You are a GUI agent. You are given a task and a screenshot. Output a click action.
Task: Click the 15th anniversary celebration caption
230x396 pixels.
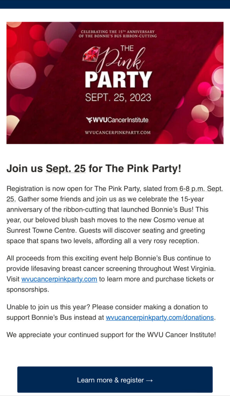point(118,34)
